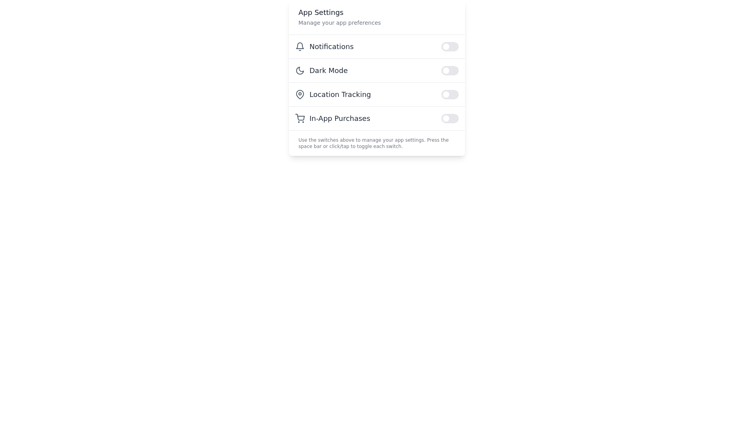Click the Manage your app preferences subtitle
The image size is (754, 424).
coord(339,23)
